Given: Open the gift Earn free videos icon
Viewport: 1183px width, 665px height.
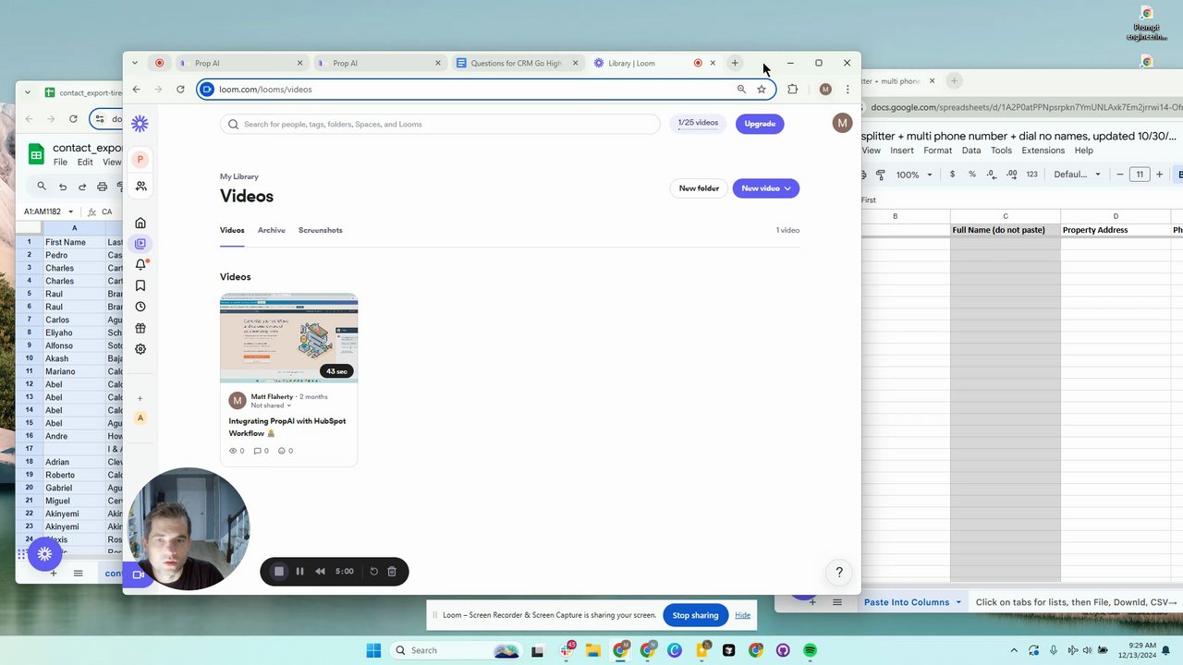Looking at the screenshot, I should (x=140, y=328).
